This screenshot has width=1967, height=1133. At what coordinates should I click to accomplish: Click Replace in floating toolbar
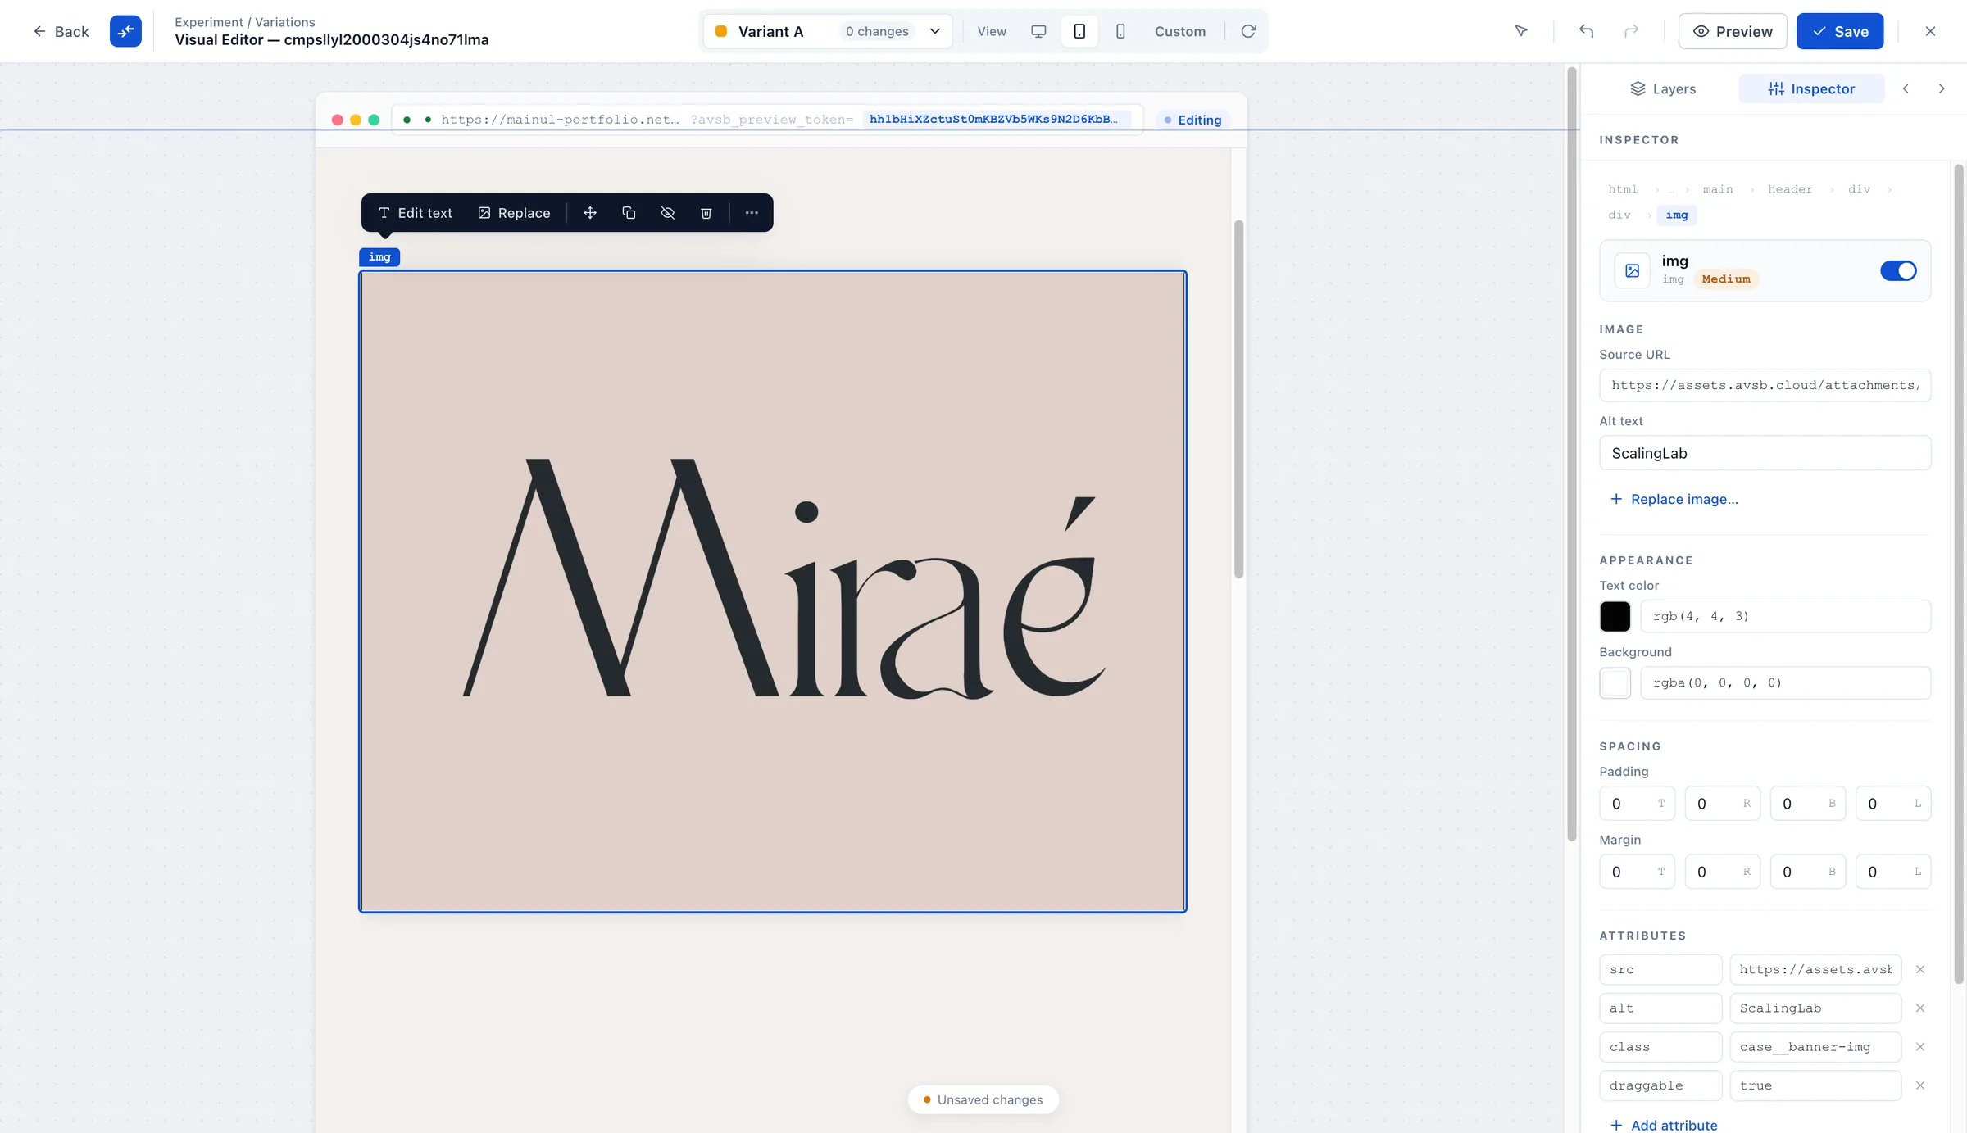[514, 213]
